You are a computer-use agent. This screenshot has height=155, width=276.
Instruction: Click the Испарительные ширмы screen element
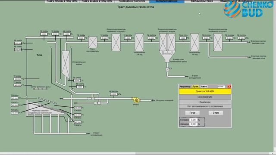66,65
